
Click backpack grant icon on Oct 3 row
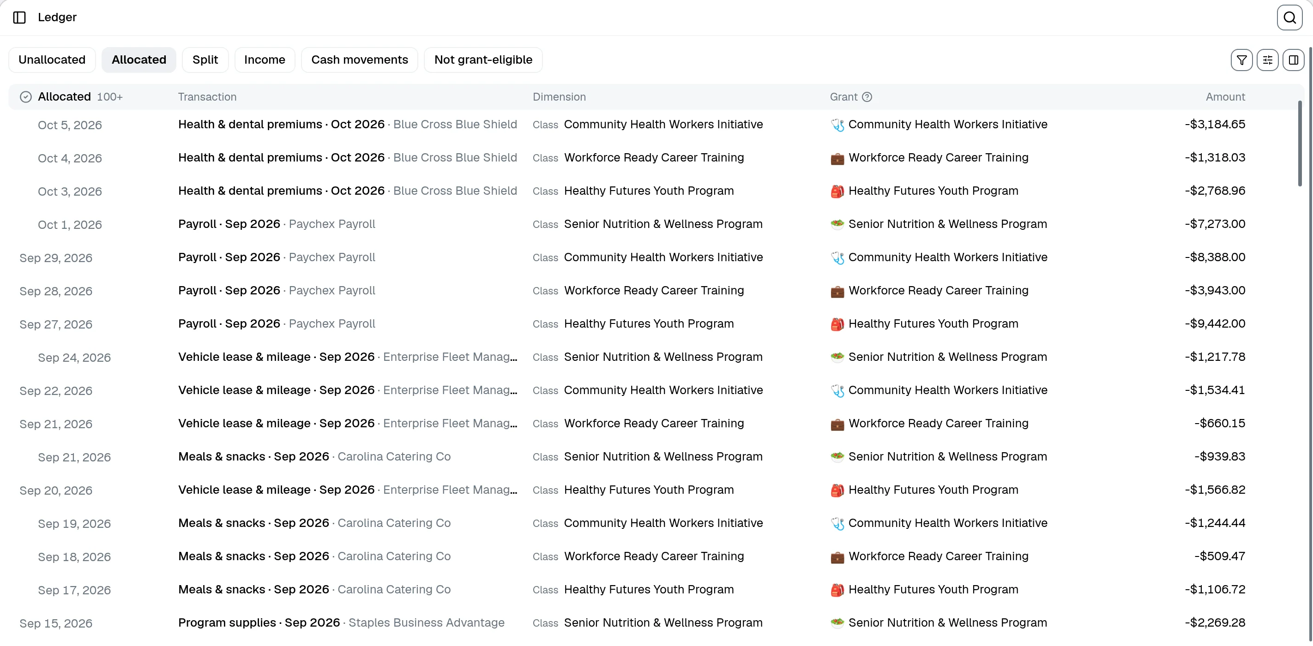837,191
